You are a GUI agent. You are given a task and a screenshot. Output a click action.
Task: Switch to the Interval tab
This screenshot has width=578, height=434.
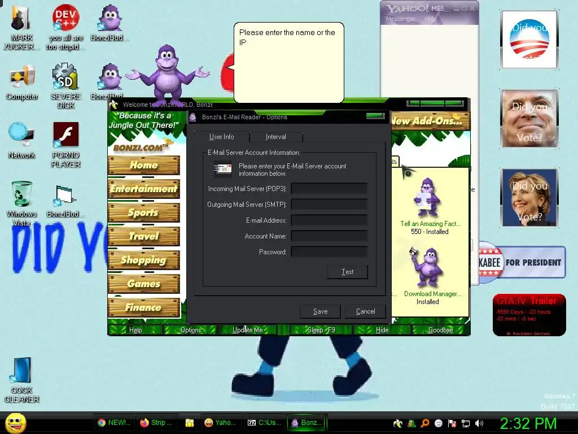(x=275, y=137)
